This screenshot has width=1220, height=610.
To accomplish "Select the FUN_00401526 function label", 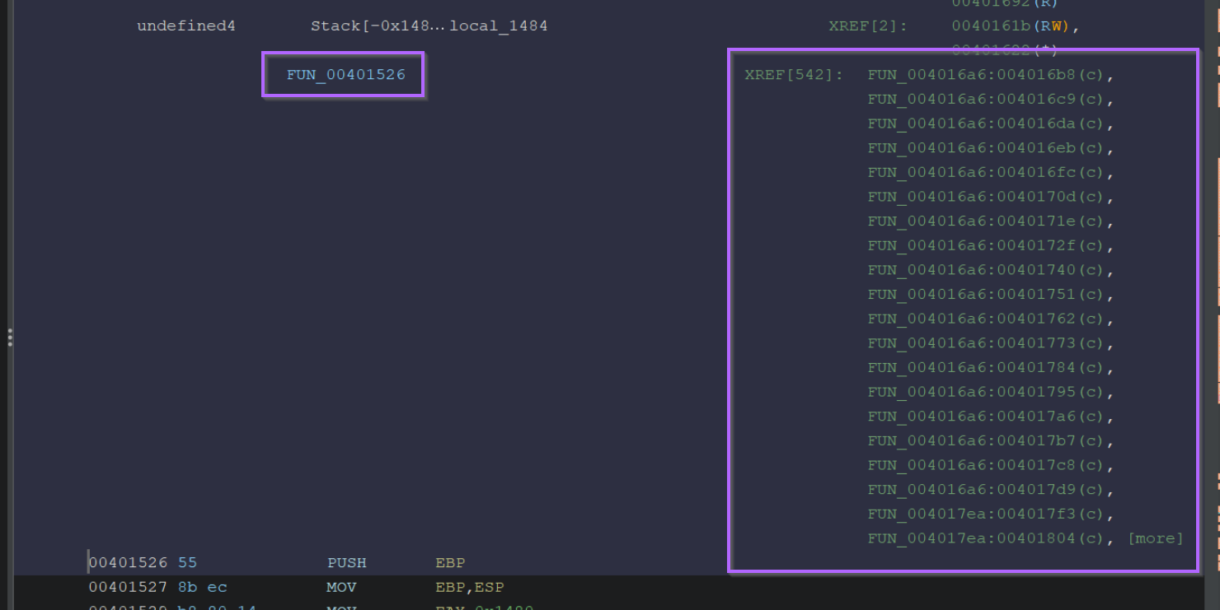I will coord(346,75).
